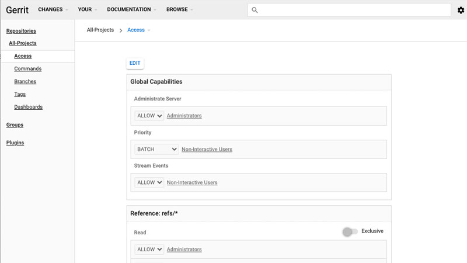The image size is (467, 263).
Task: Open the Plugins sidebar link
Action: 15,143
